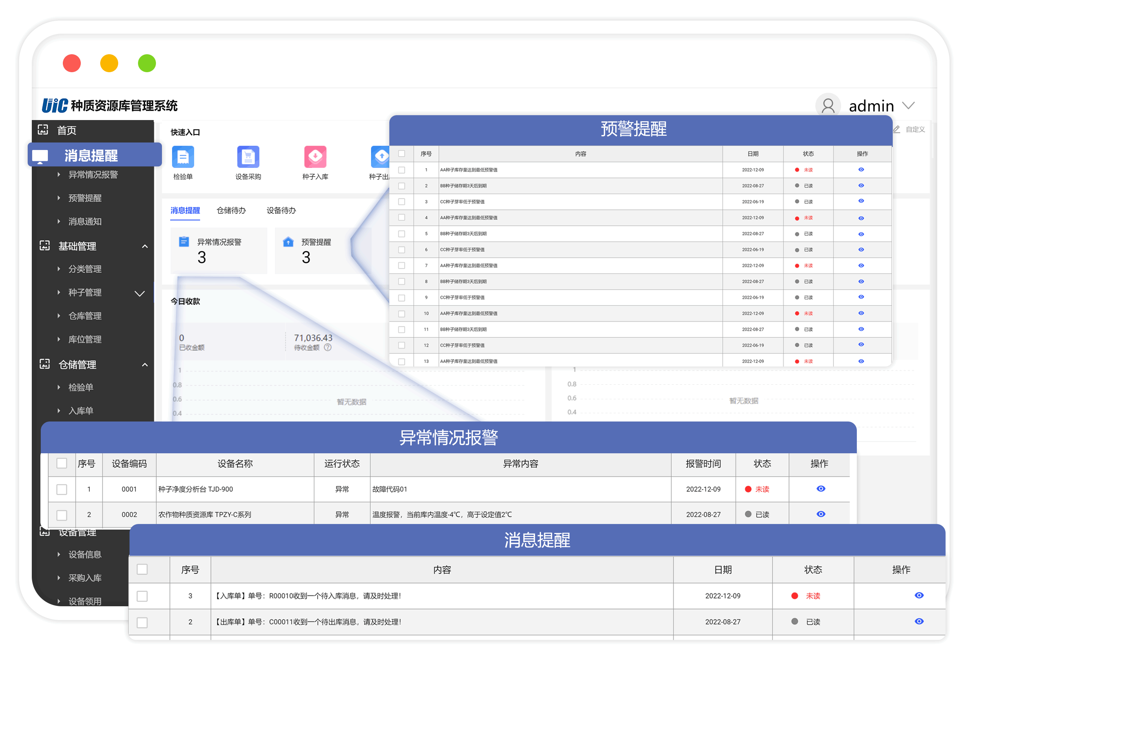Viewport: 1122px width, 748px height.
Task: Open the 设备采购 quick entry icon
Action: click(x=248, y=157)
